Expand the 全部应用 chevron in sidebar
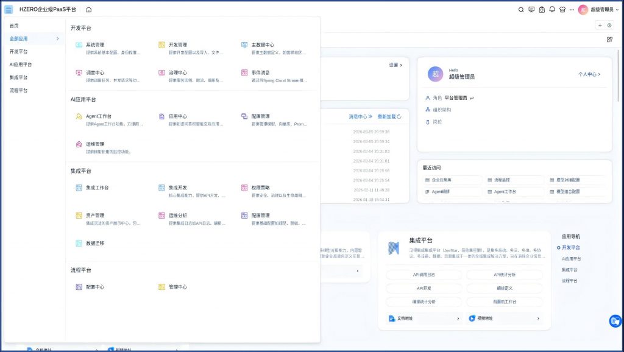The height and width of the screenshot is (352, 624). click(57, 38)
